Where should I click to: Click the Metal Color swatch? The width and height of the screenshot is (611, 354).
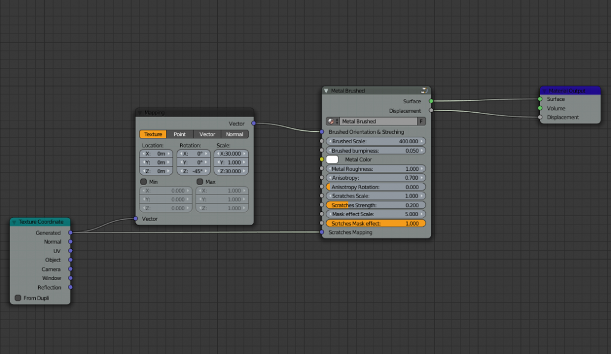tap(332, 159)
